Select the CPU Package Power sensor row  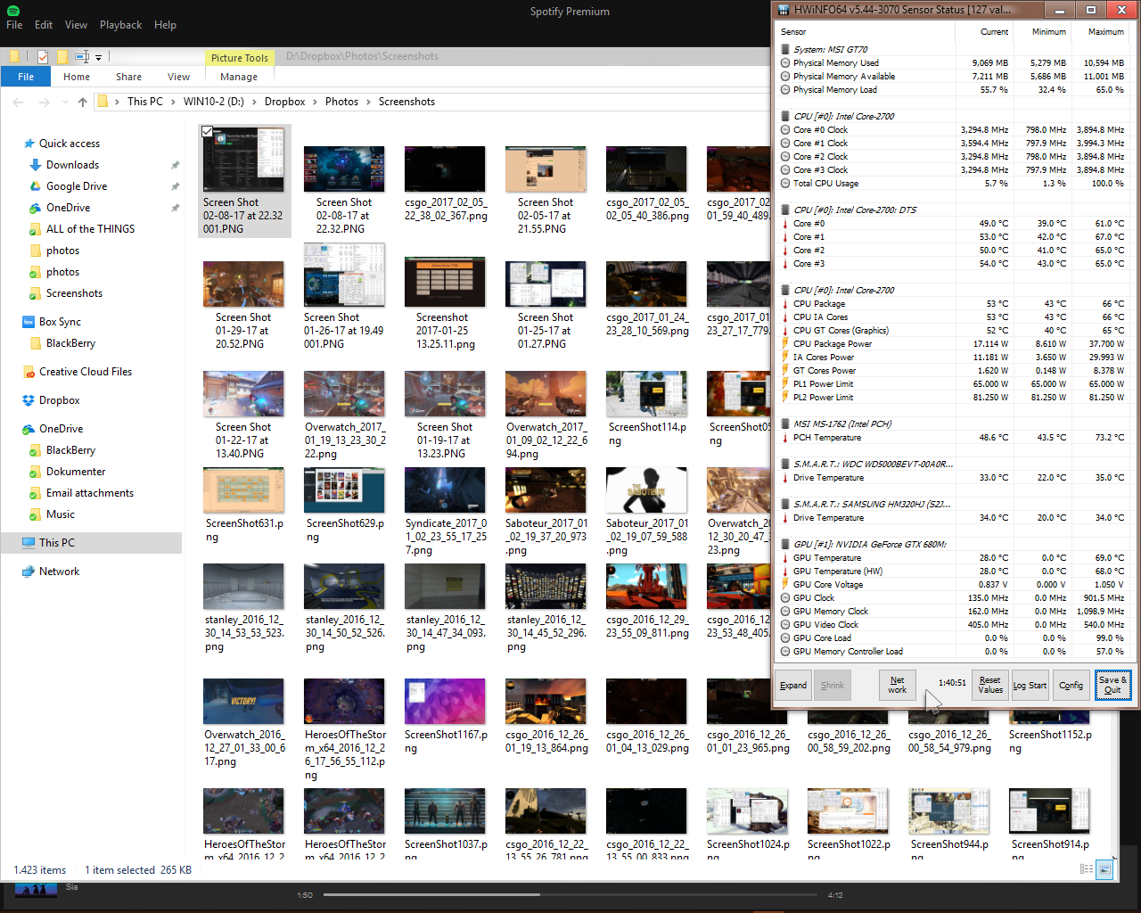(x=953, y=344)
